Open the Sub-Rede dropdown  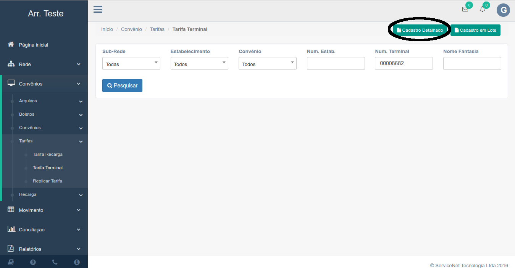click(131, 63)
